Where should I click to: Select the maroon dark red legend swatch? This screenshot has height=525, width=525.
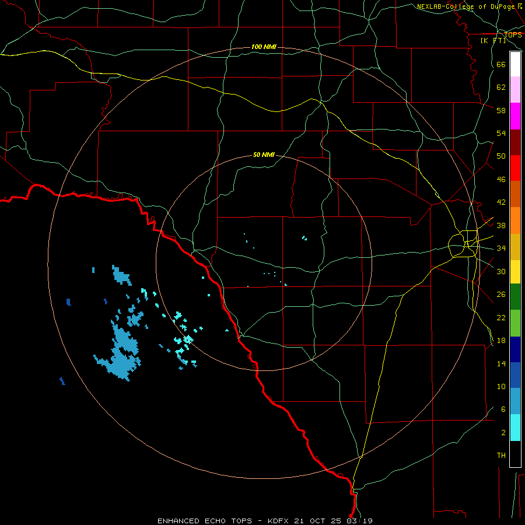point(515,142)
